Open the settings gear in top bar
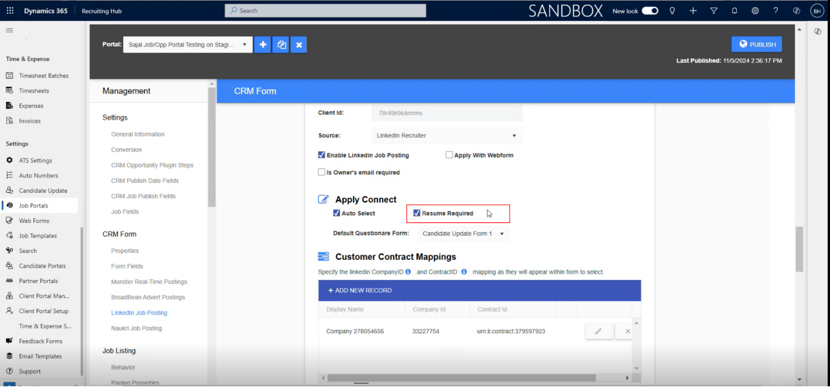830x388 pixels. tap(755, 11)
